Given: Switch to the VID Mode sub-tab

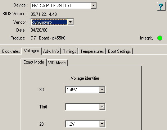Looking at the screenshot, I should pos(57,63).
